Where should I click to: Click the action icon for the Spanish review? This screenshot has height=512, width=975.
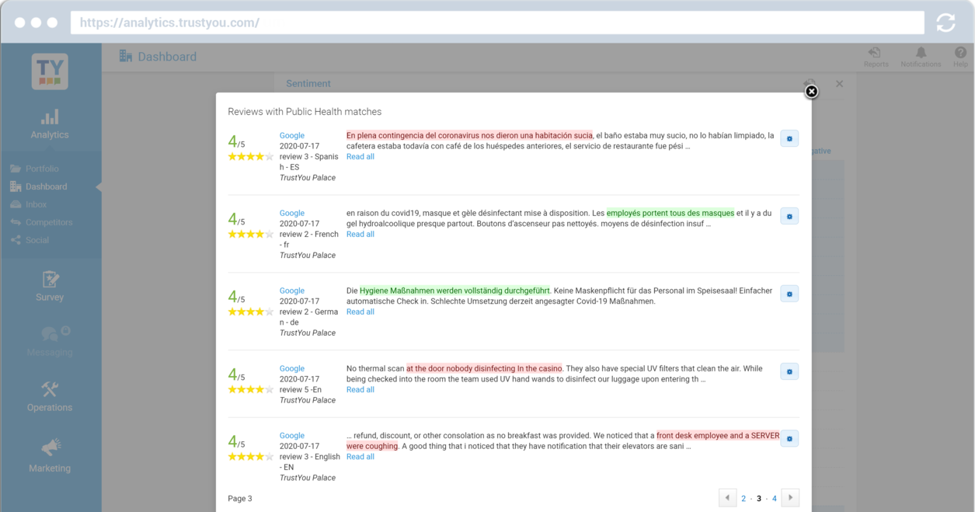[x=789, y=138]
